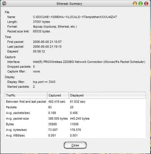Image resolution: width=151 pixels, height=154 pixels.
Task: Click the Between first and last packet row label
Action: point(26,102)
